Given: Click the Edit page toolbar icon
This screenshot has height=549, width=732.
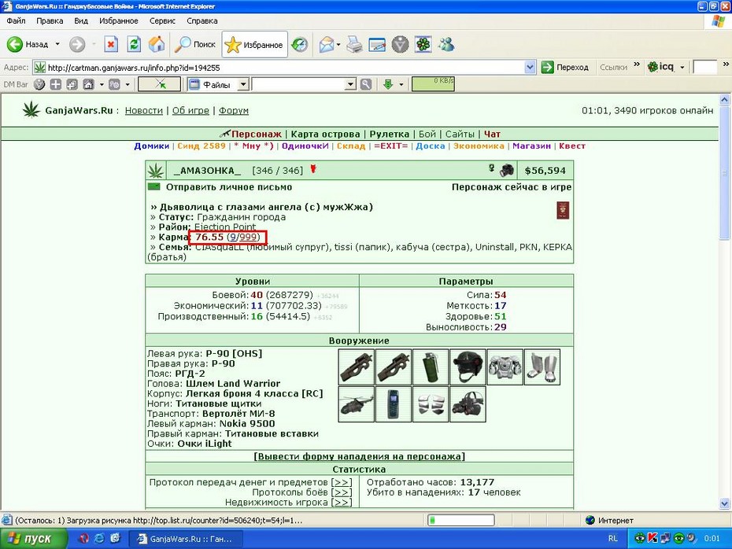Looking at the screenshot, I should [377, 44].
